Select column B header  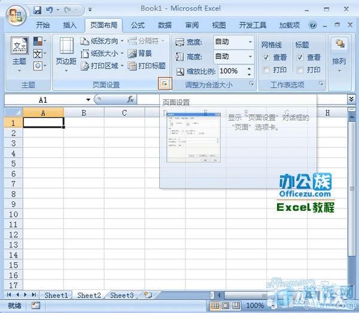(x=84, y=113)
